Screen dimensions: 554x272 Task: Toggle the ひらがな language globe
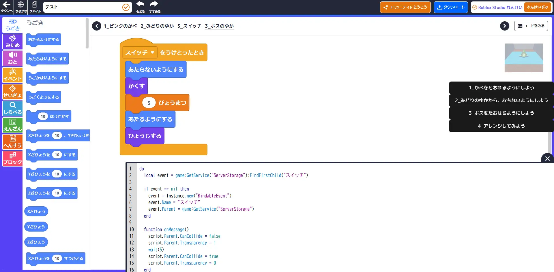(21, 7)
